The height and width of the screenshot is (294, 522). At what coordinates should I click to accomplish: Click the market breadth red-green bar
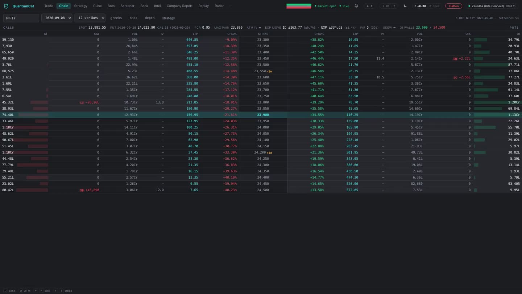pos(299,6)
